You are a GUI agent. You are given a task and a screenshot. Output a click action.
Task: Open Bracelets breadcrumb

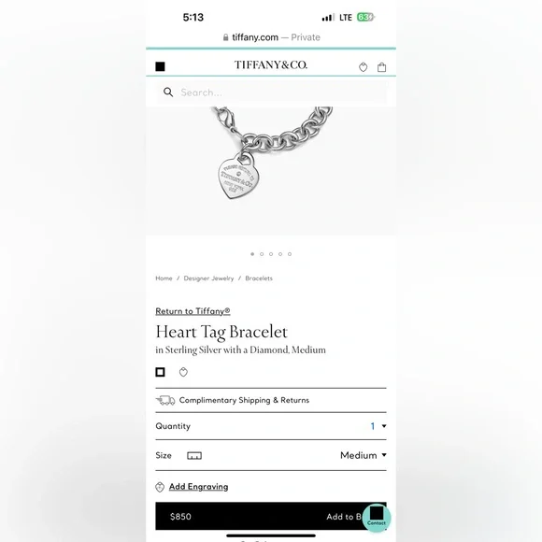click(x=259, y=278)
